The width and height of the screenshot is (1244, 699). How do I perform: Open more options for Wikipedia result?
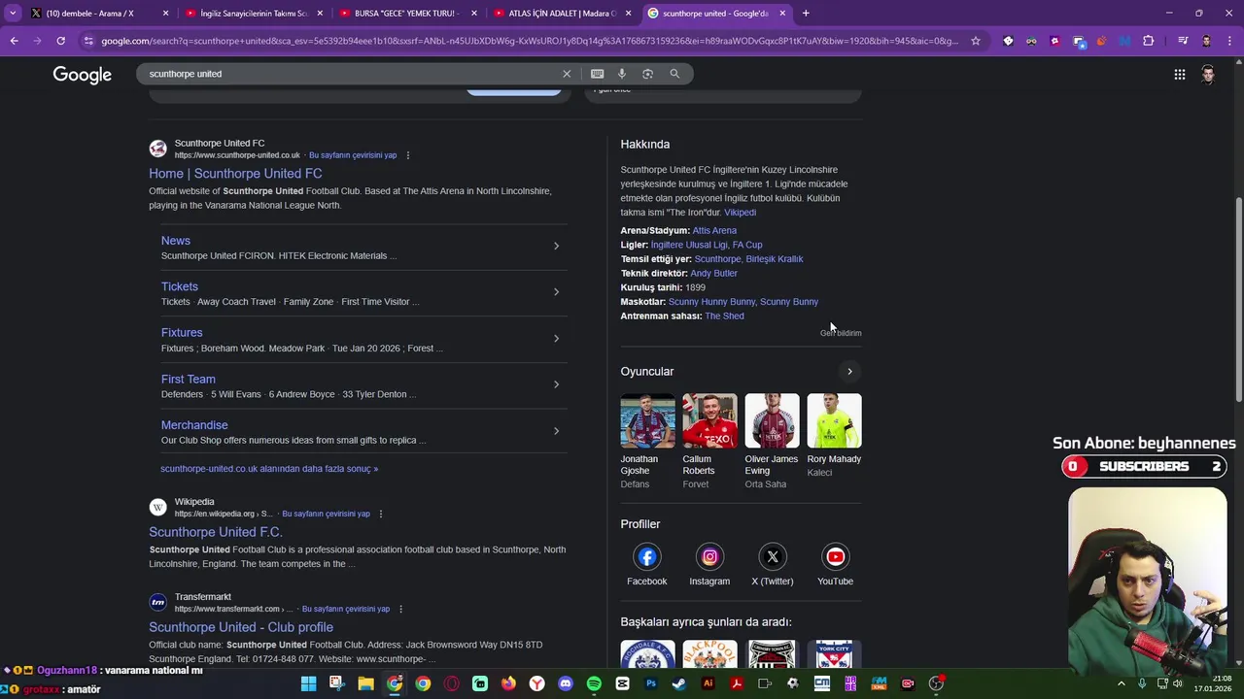click(x=381, y=514)
